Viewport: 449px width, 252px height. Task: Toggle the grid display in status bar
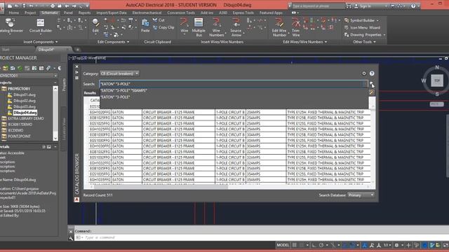coord(295,245)
